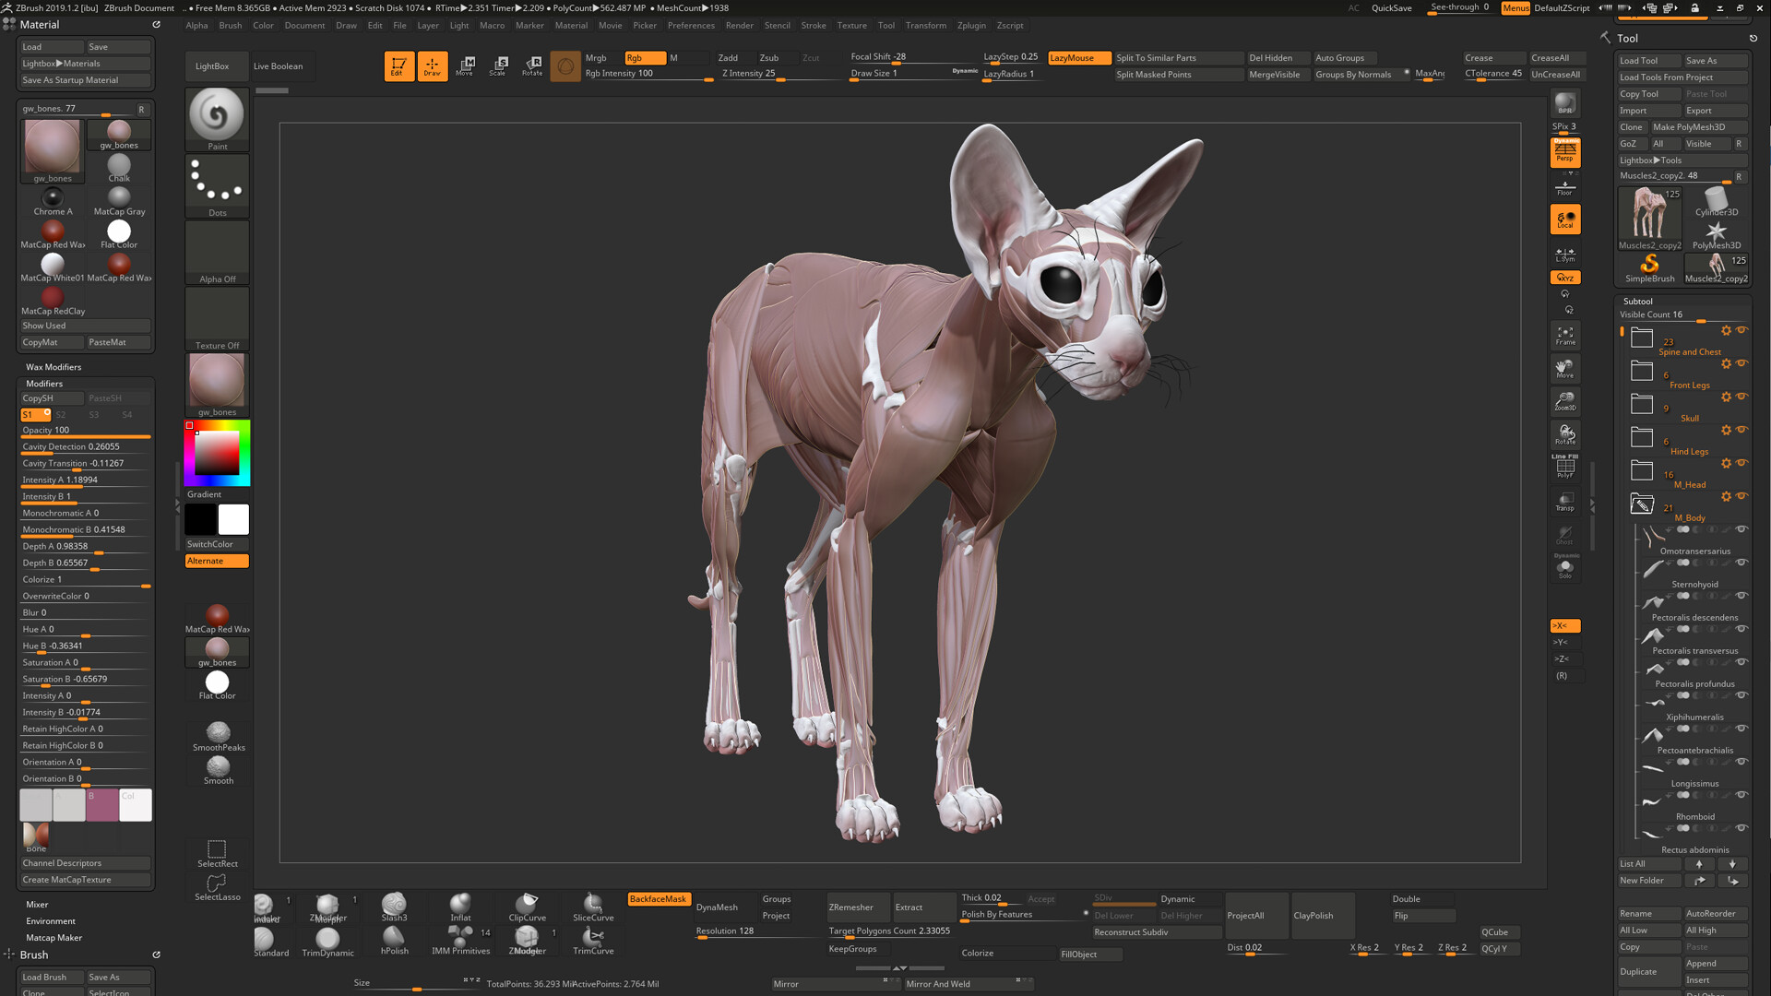Image resolution: width=1771 pixels, height=996 pixels.
Task: Activate Edit mode button in top shelf
Action: point(398,65)
